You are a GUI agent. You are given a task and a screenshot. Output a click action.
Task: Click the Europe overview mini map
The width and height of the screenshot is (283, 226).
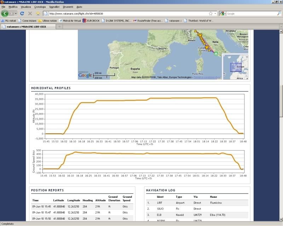pos(236,67)
